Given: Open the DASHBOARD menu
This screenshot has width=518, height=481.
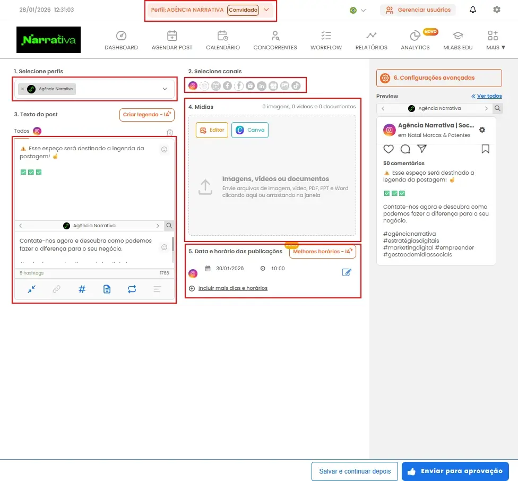Looking at the screenshot, I should pos(121,40).
